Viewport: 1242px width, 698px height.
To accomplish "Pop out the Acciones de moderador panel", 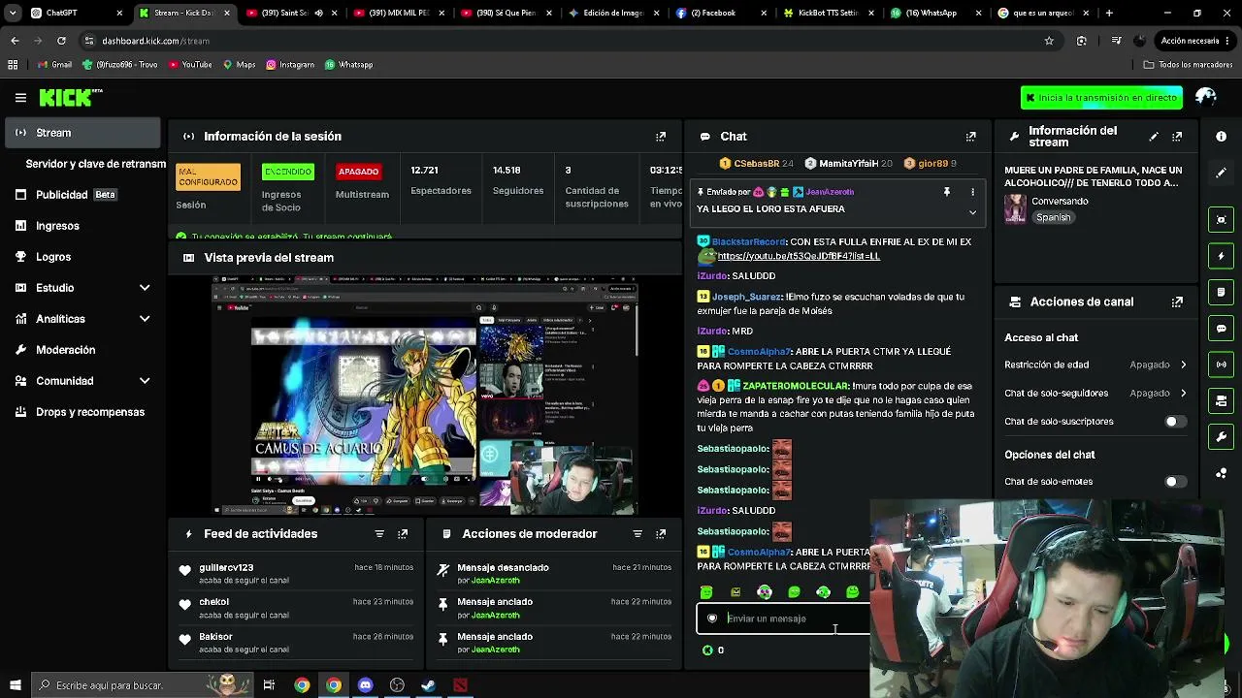I will (661, 534).
